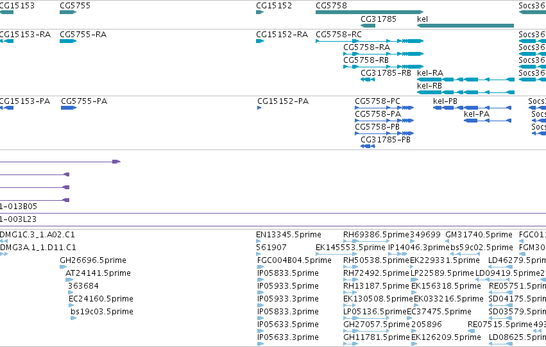Click EST EC24160.5prime

click(x=101, y=299)
